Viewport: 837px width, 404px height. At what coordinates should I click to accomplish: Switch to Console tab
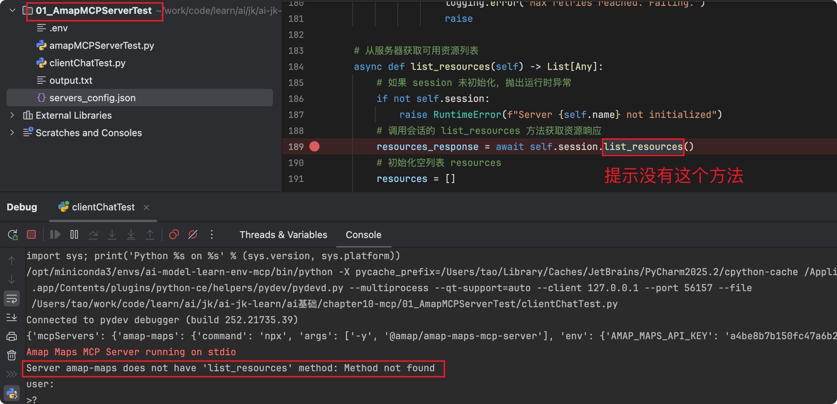coord(364,235)
